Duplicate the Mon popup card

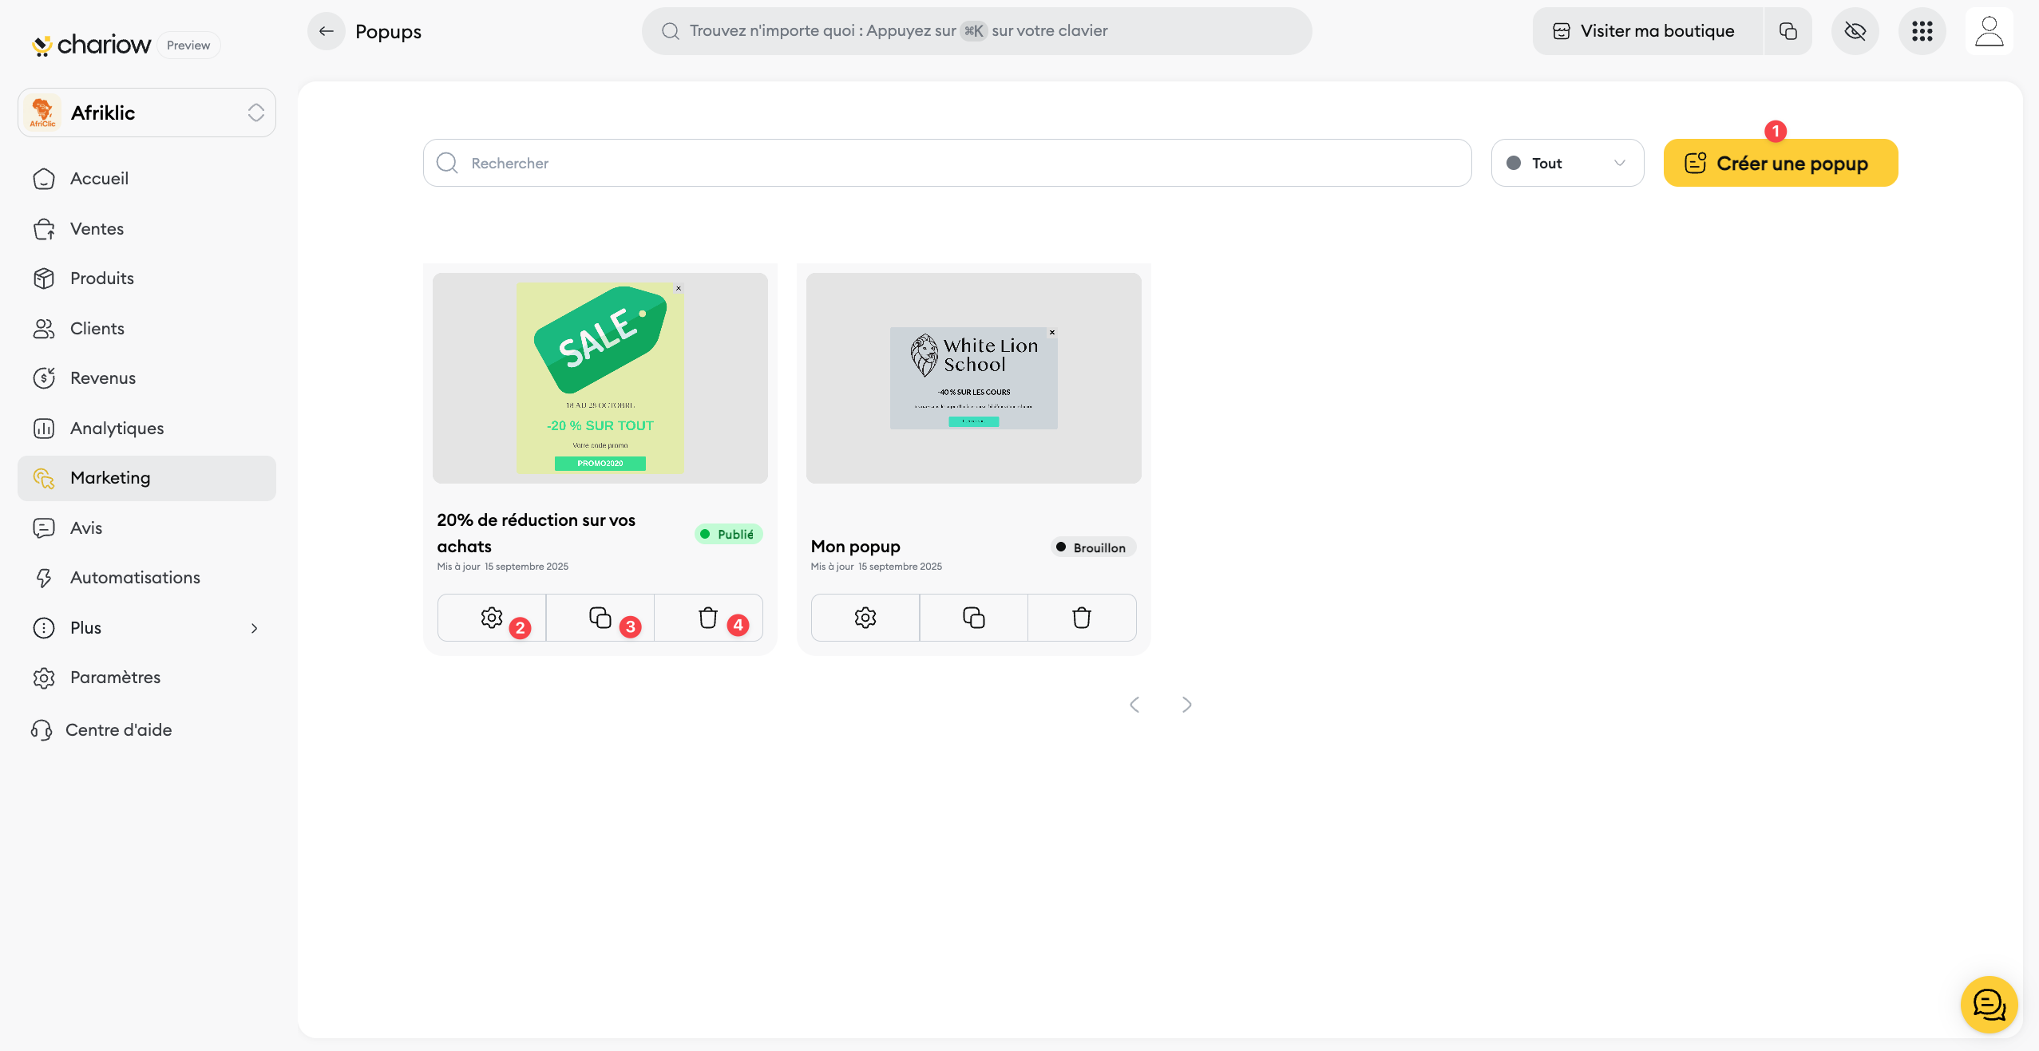[x=973, y=618]
